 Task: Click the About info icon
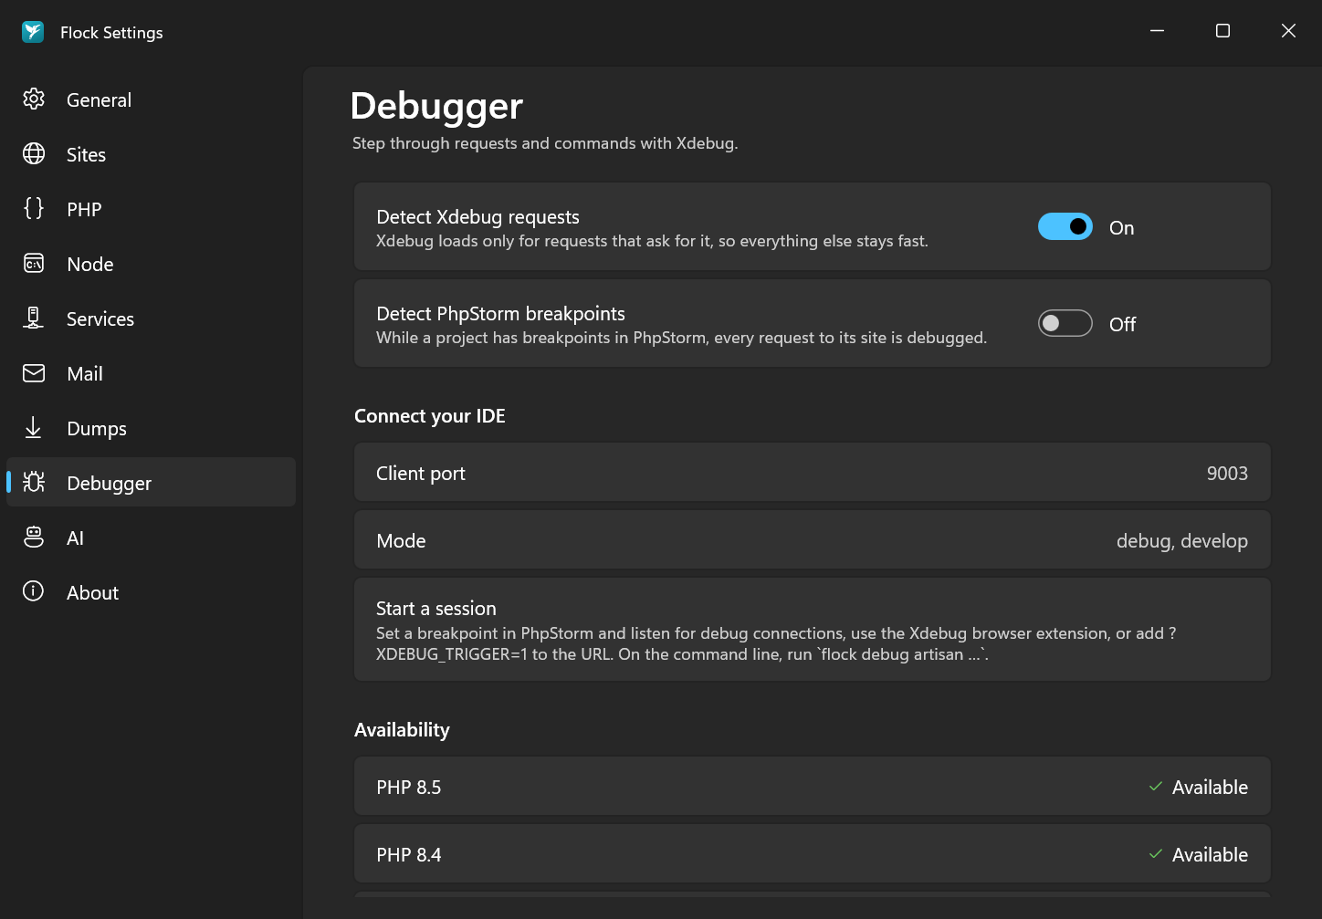click(x=34, y=592)
